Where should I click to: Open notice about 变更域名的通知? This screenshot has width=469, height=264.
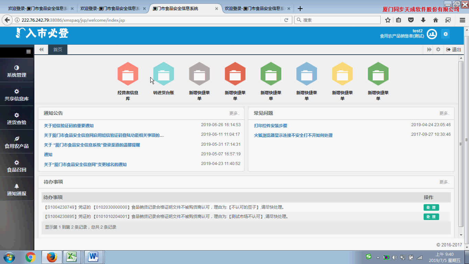click(x=85, y=165)
